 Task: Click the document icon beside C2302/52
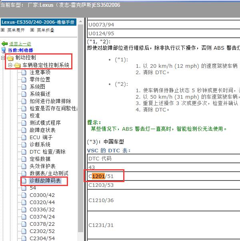tap(24, 231)
